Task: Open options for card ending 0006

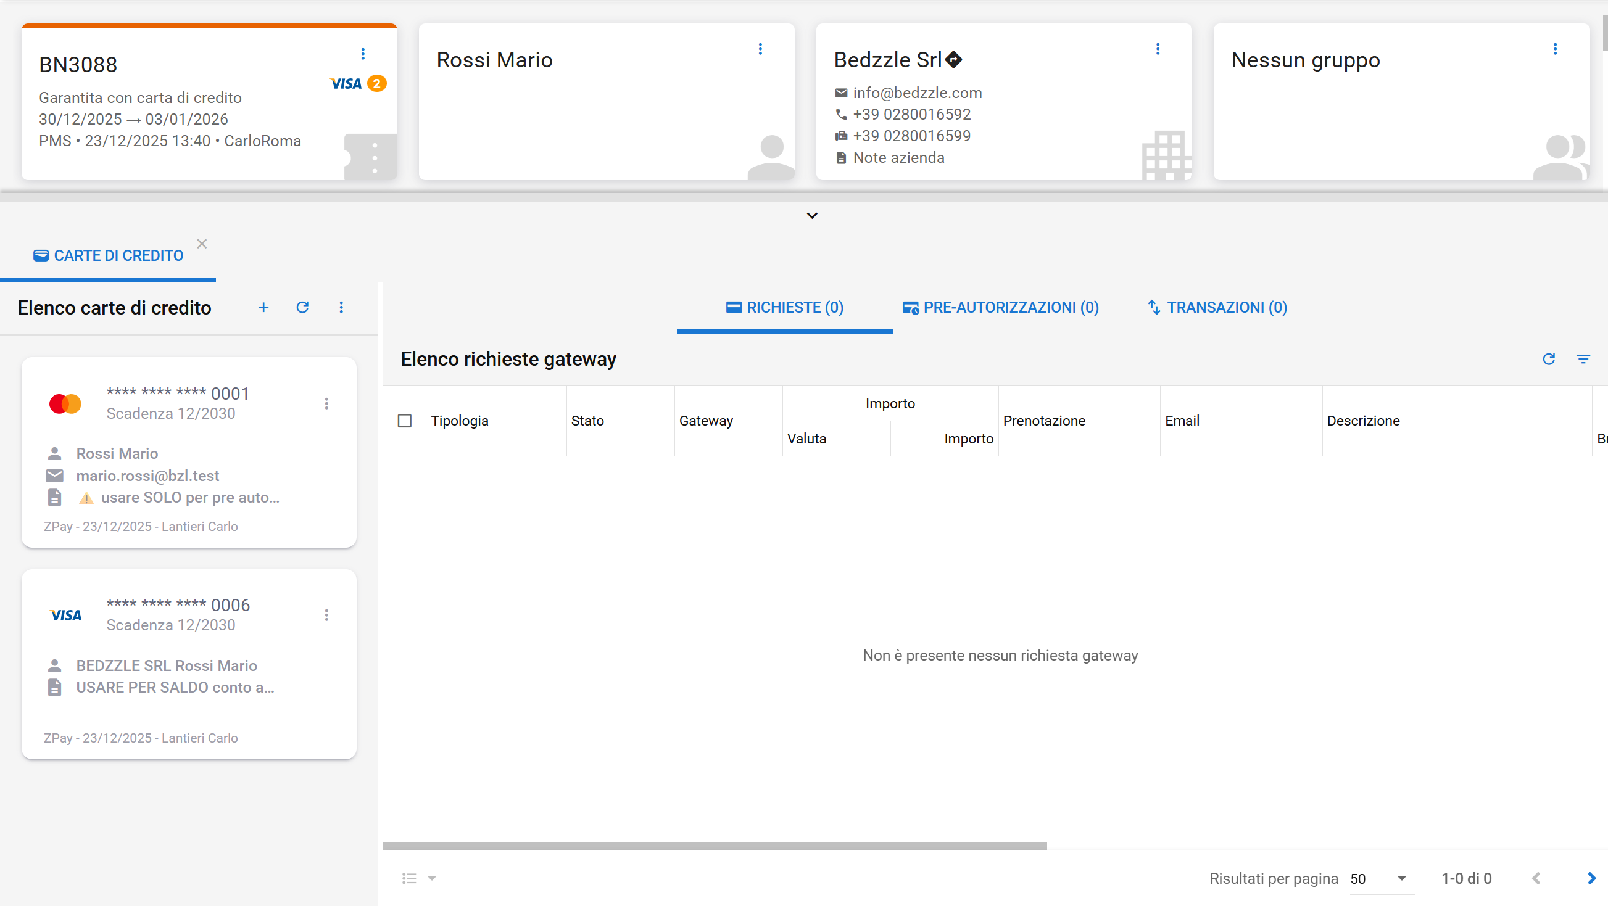Action: point(326,616)
